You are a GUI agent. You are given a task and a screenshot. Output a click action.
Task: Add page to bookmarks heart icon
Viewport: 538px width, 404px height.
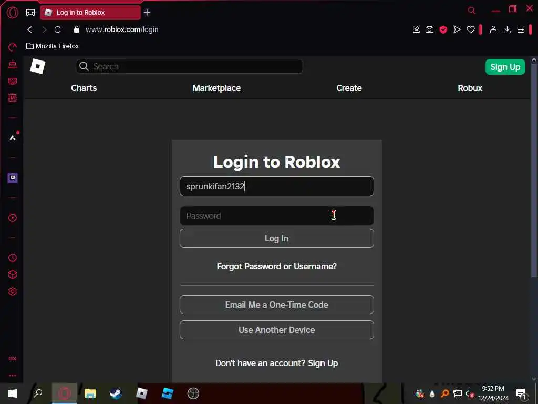pos(471,30)
